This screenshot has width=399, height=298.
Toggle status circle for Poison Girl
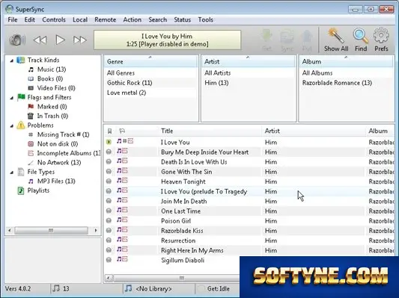click(109, 220)
